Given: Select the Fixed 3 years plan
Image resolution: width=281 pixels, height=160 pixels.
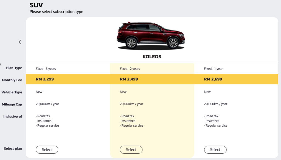Looking at the screenshot, I should [x=47, y=150].
